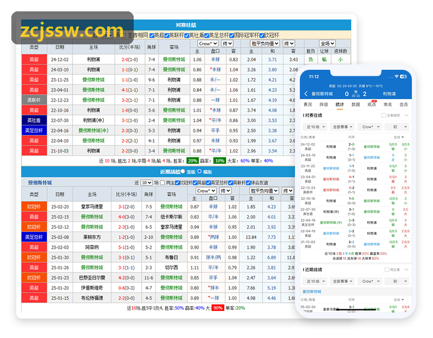Screen dimensions: 433x338
Task: Open the 数据 tab in the phone app
Action: click(x=356, y=104)
